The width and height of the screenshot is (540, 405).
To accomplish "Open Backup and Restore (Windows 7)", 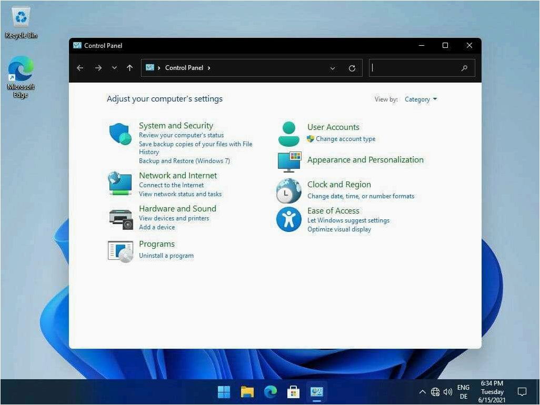I will [x=184, y=161].
